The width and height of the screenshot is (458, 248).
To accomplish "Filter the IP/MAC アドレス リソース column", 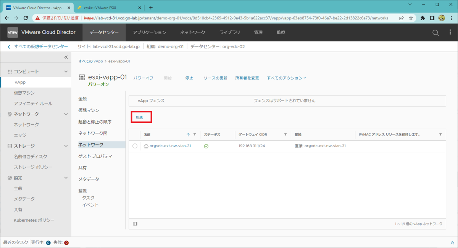I will (x=440, y=135).
